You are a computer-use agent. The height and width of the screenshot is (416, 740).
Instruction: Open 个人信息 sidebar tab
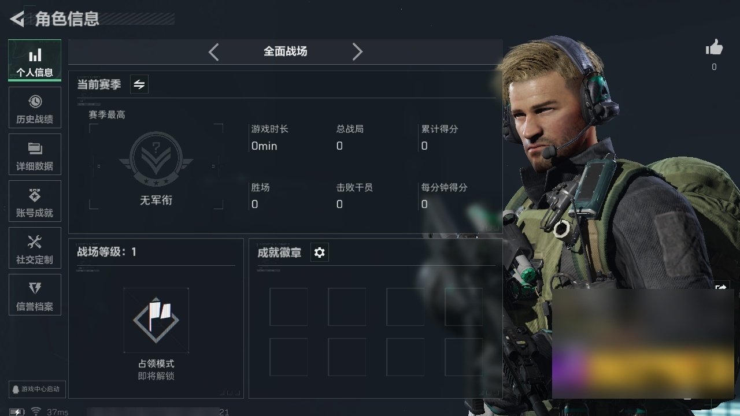[x=35, y=61]
